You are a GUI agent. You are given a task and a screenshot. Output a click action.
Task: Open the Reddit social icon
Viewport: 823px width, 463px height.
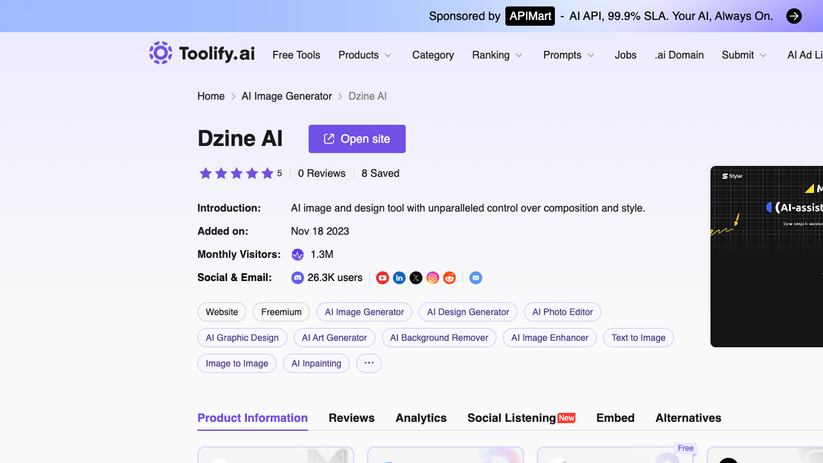[449, 278]
